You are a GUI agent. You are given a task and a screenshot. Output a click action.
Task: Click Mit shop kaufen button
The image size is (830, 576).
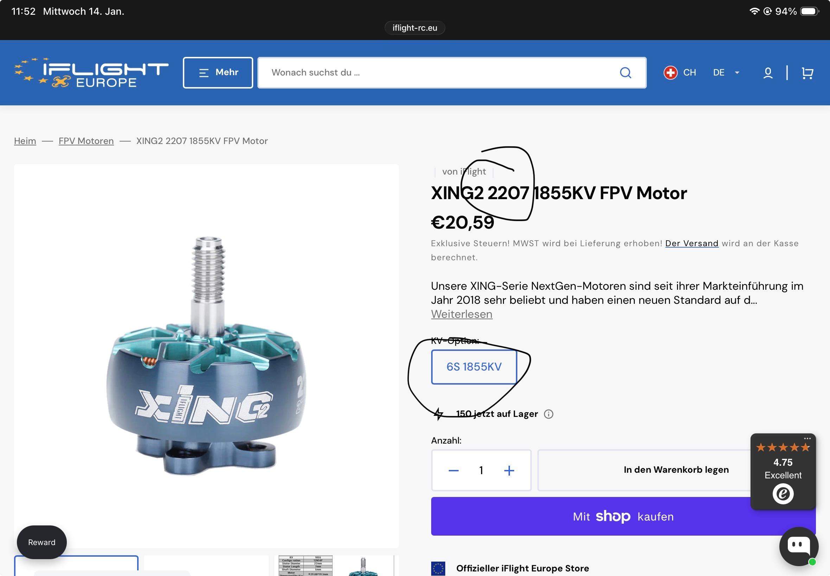click(x=623, y=516)
